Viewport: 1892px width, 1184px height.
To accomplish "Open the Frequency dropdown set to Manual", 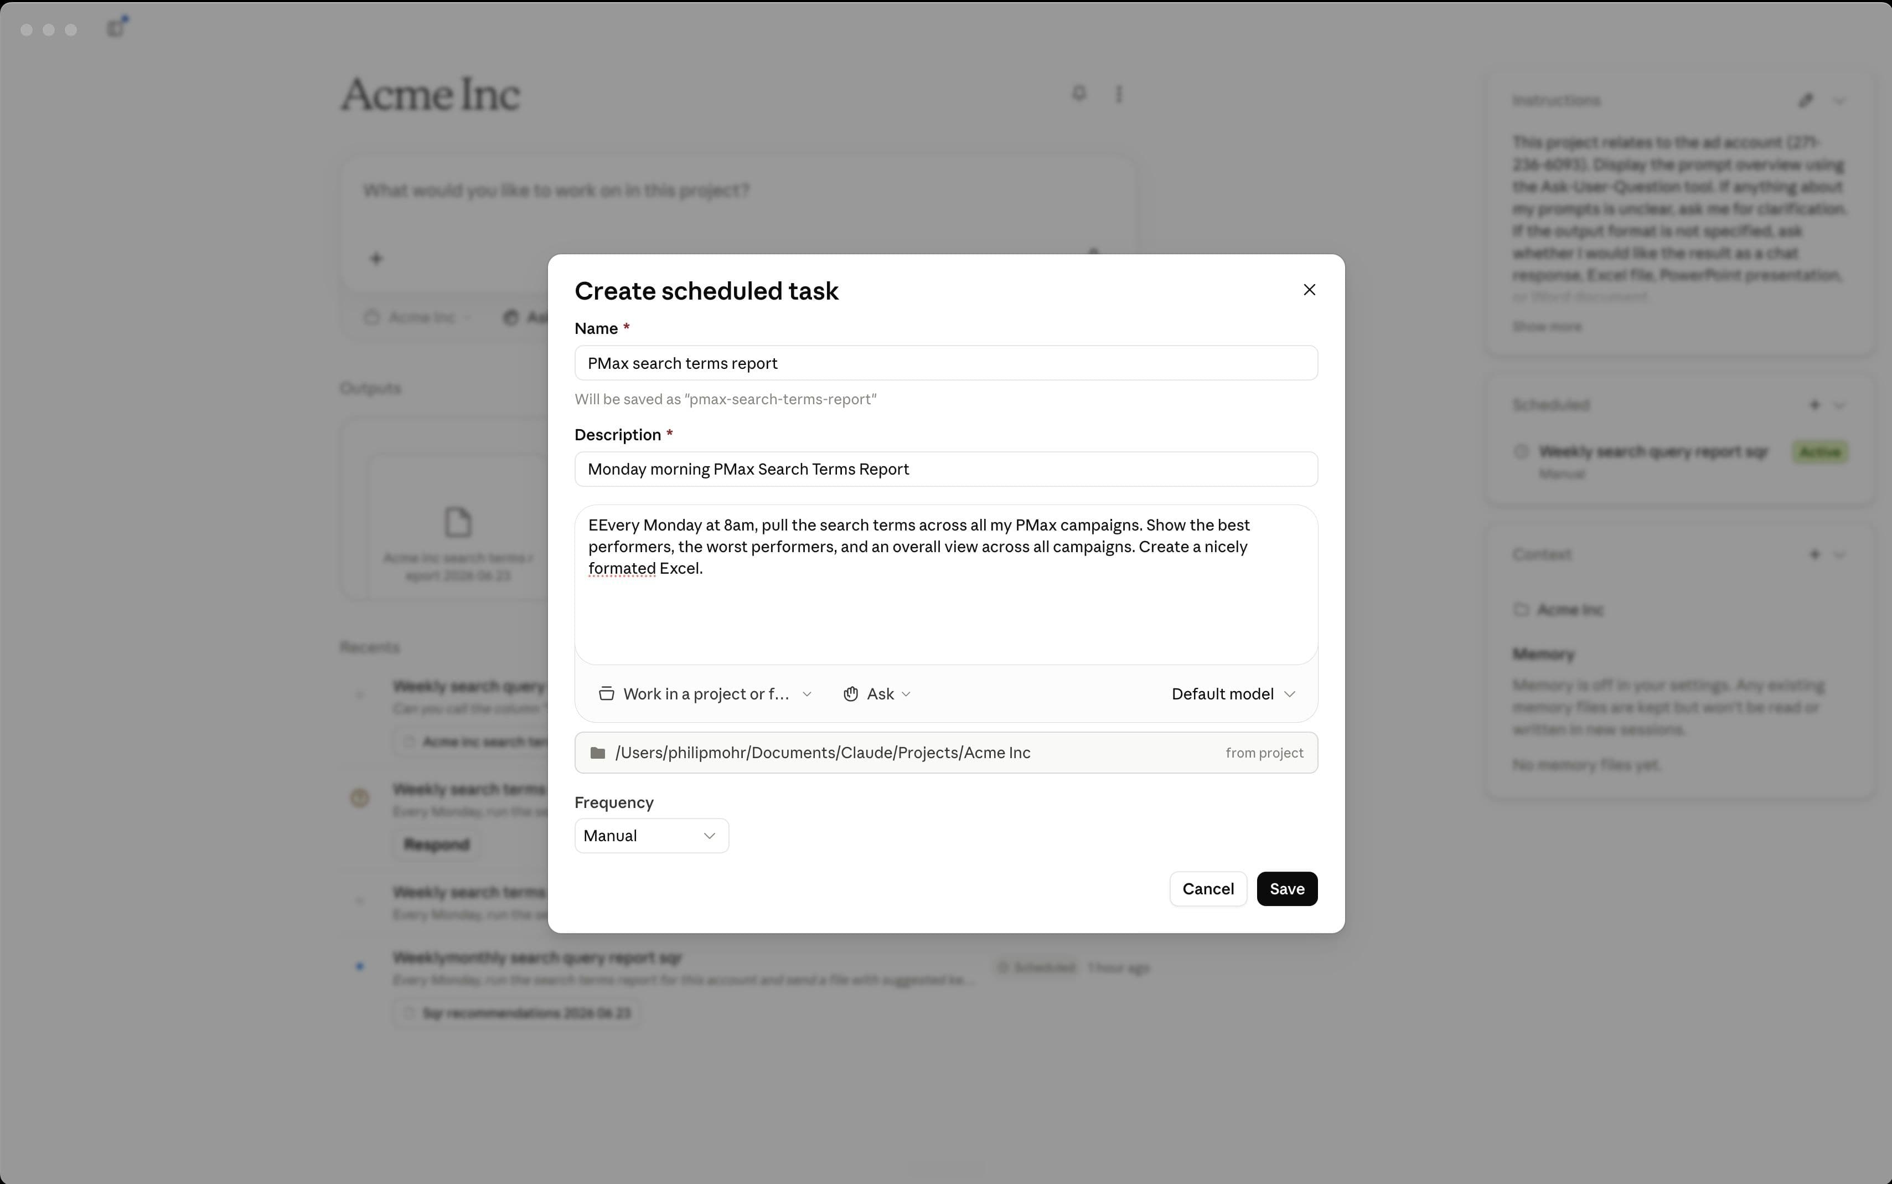I will [x=651, y=836].
